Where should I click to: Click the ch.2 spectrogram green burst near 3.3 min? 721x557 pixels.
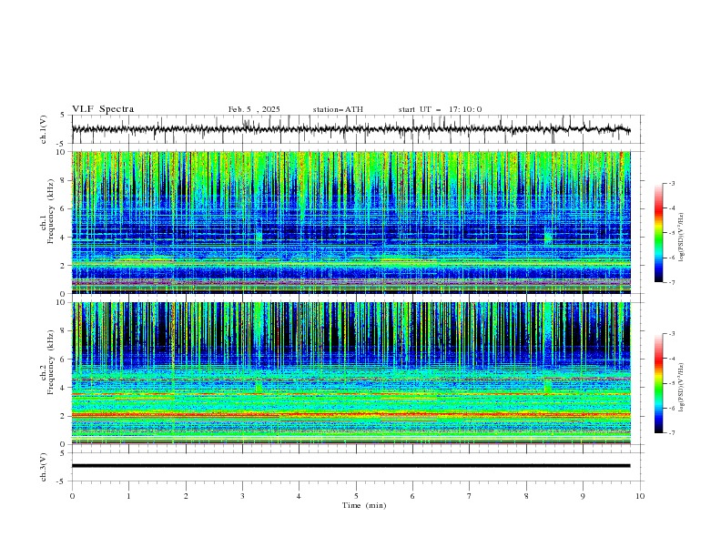click(259, 385)
